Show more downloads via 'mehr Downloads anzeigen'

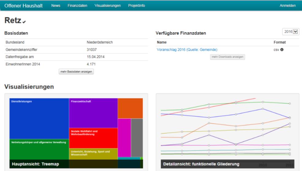click(227, 57)
